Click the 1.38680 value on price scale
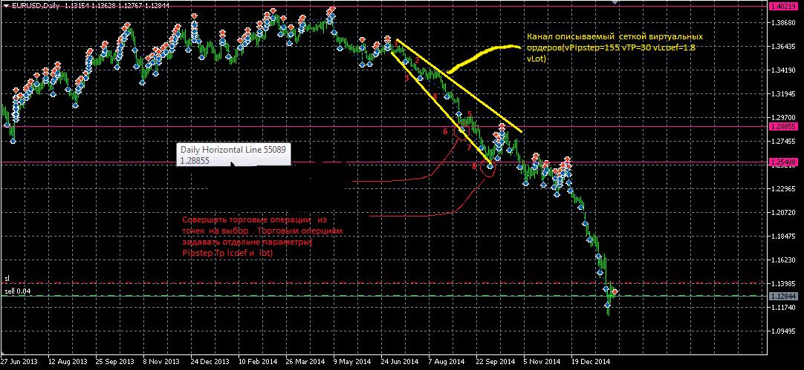Viewport: 804px width, 370px height. (x=784, y=23)
